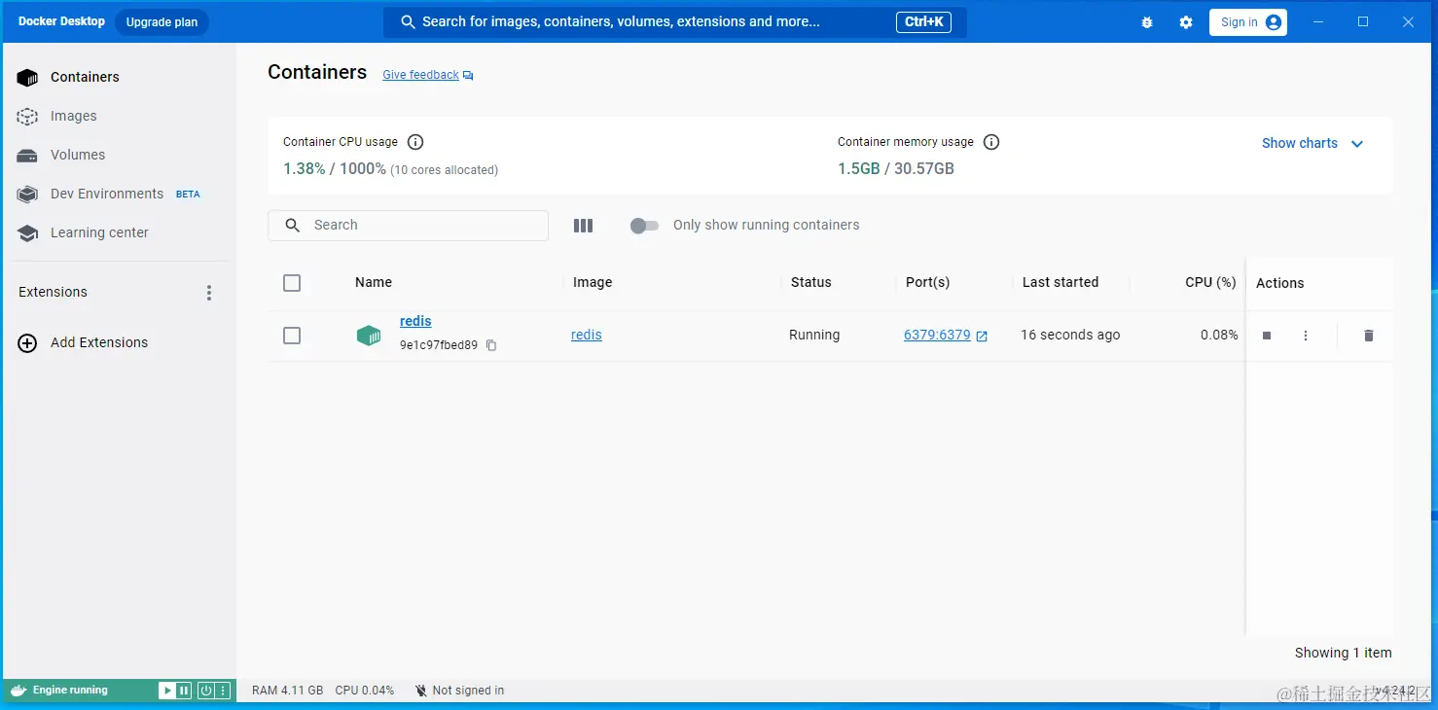
Task: Open redis row more actions menu
Action: coord(1306,336)
